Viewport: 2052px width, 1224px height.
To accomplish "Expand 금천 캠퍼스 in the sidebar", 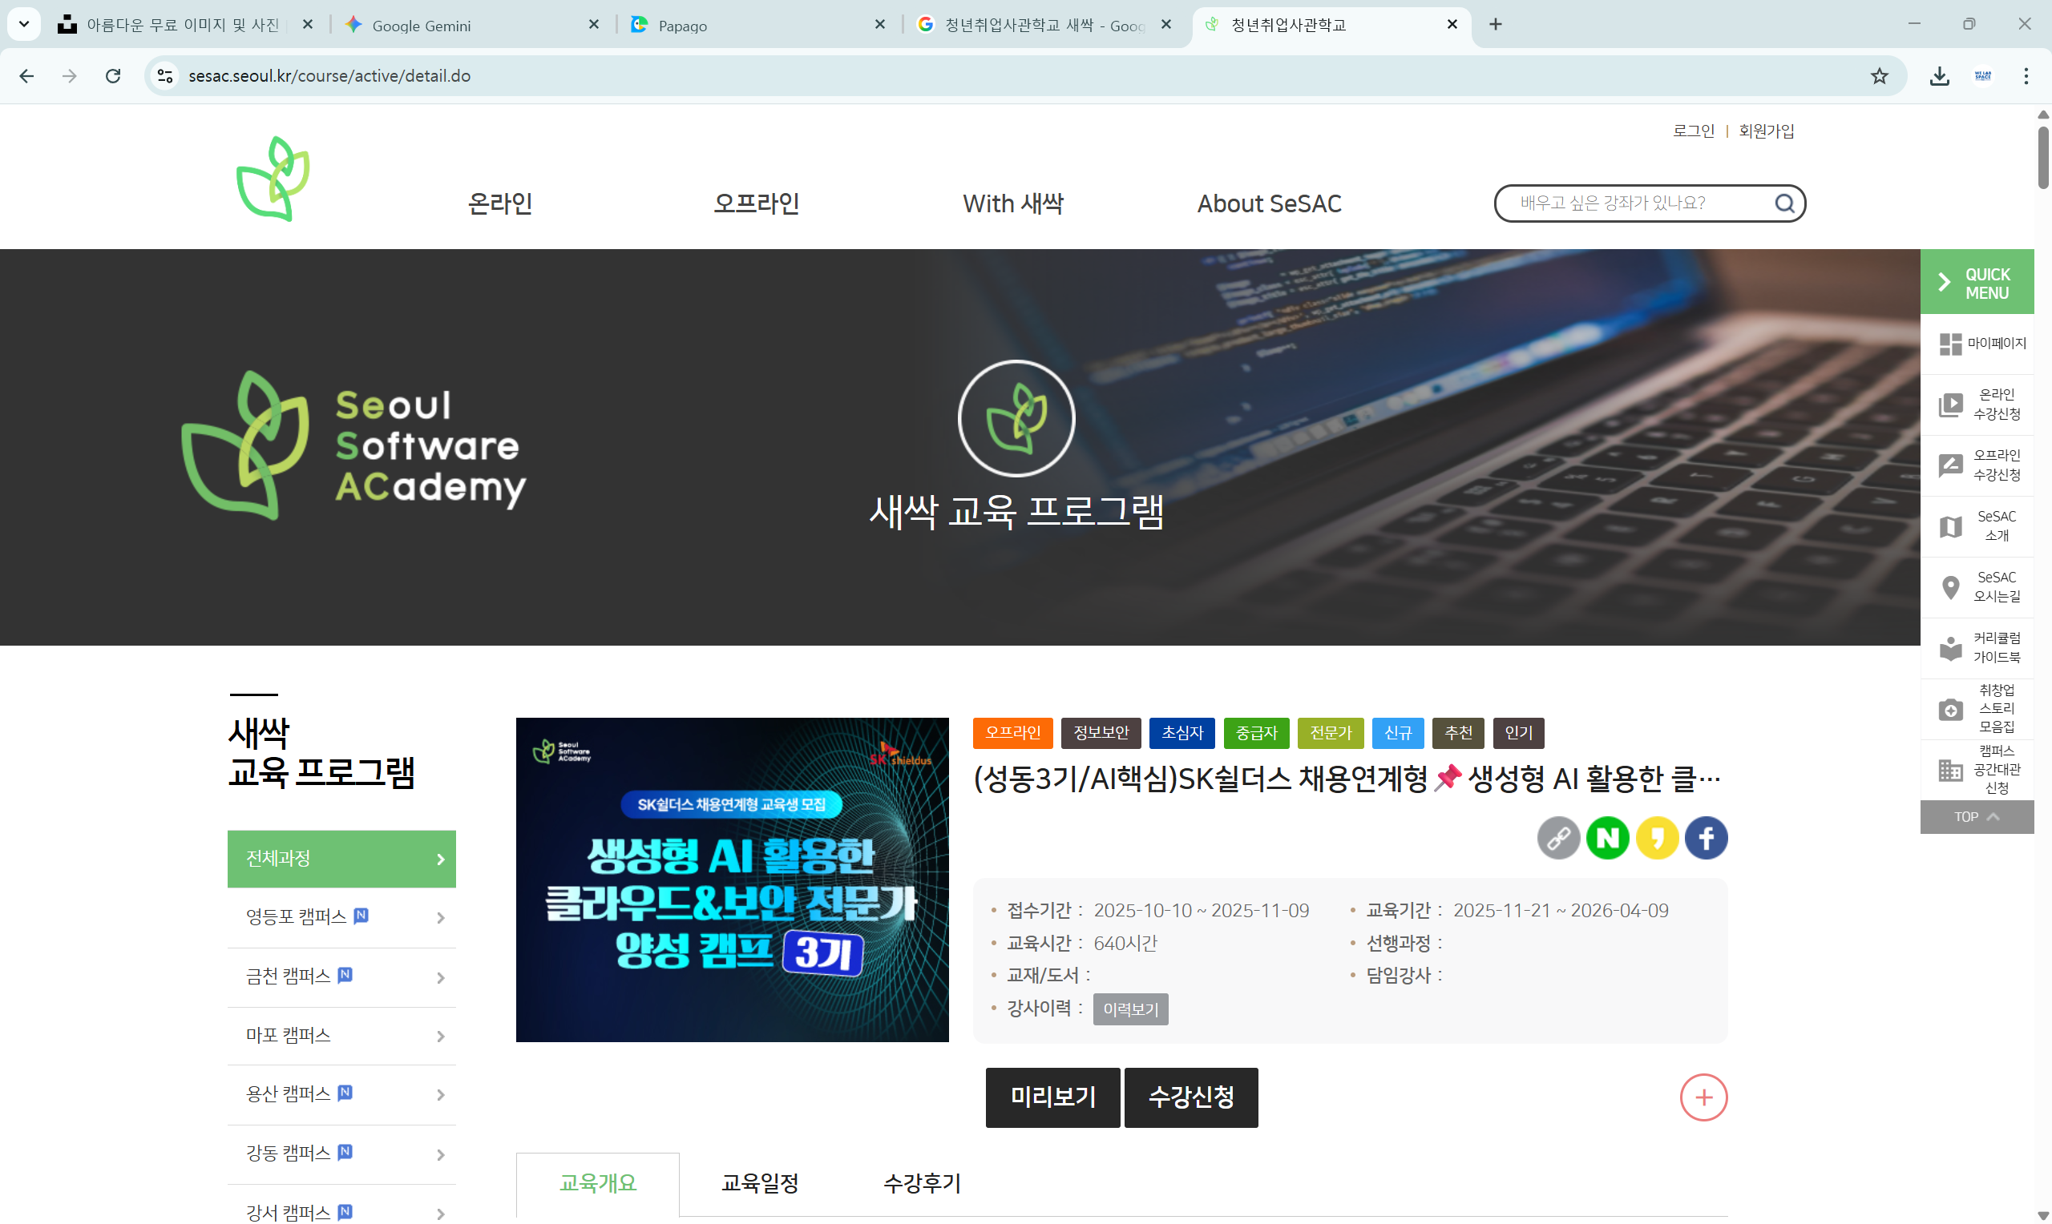I will click(x=341, y=976).
